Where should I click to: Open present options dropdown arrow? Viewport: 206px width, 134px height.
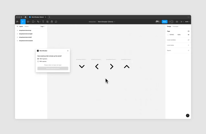[x=183, y=22]
